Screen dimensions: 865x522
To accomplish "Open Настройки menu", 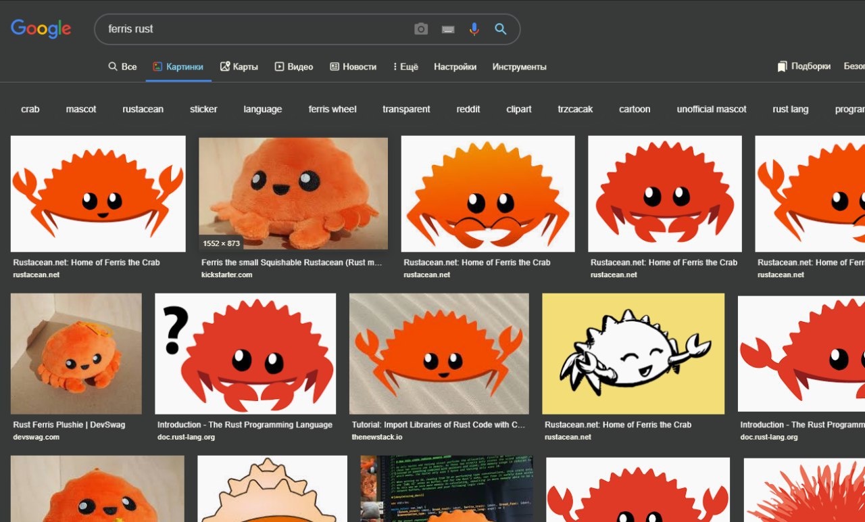I will [x=455, y=66].
